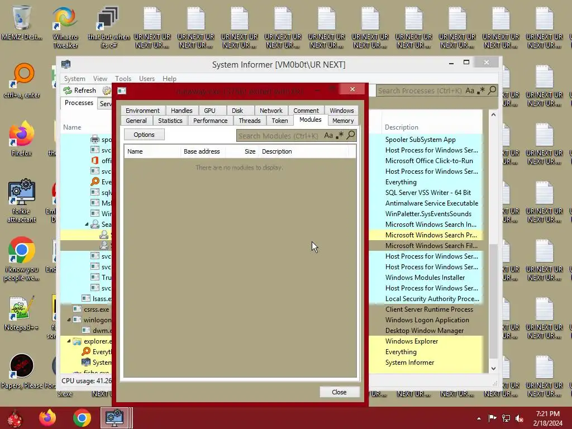Switch to the Threads tab
This screenshot has width=572, height=429.
tap(250, 121)
